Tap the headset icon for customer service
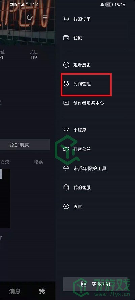Viewport: 135px width, 300px height. [66, 187]
